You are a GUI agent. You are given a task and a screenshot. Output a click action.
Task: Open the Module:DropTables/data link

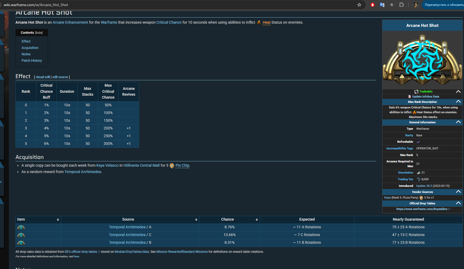pyautogui.click(x=132, y=252)
